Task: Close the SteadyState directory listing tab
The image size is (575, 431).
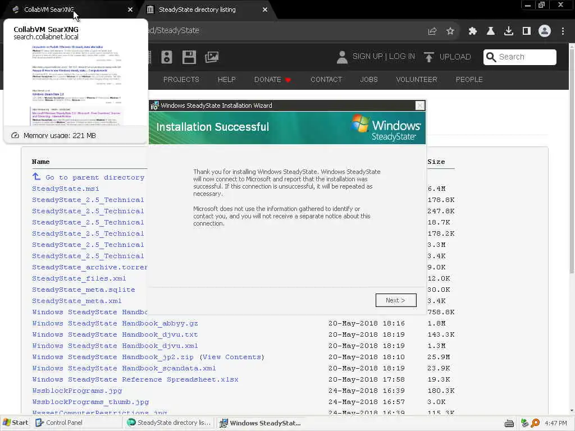Action: [x=265, y=10]
